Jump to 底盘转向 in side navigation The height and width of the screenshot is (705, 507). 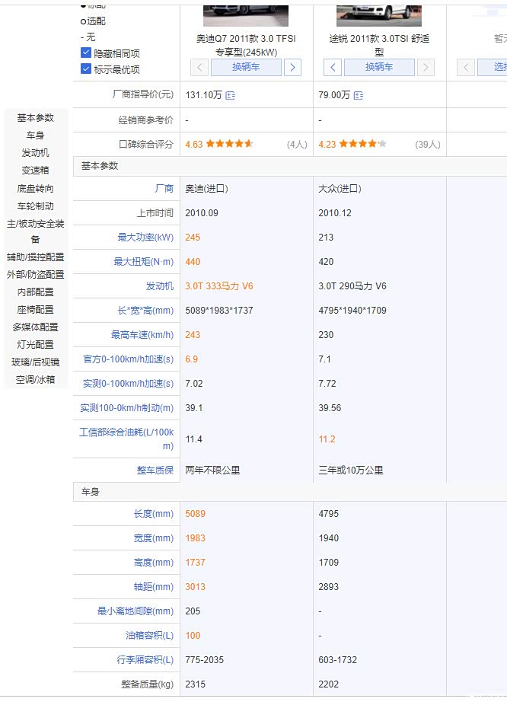(x=36, y=188)
